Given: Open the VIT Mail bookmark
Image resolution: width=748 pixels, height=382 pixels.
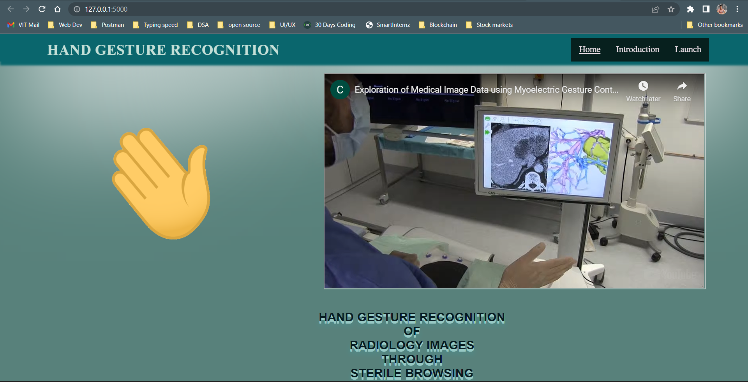Looking at the screenshot, I should click(23, 25).
